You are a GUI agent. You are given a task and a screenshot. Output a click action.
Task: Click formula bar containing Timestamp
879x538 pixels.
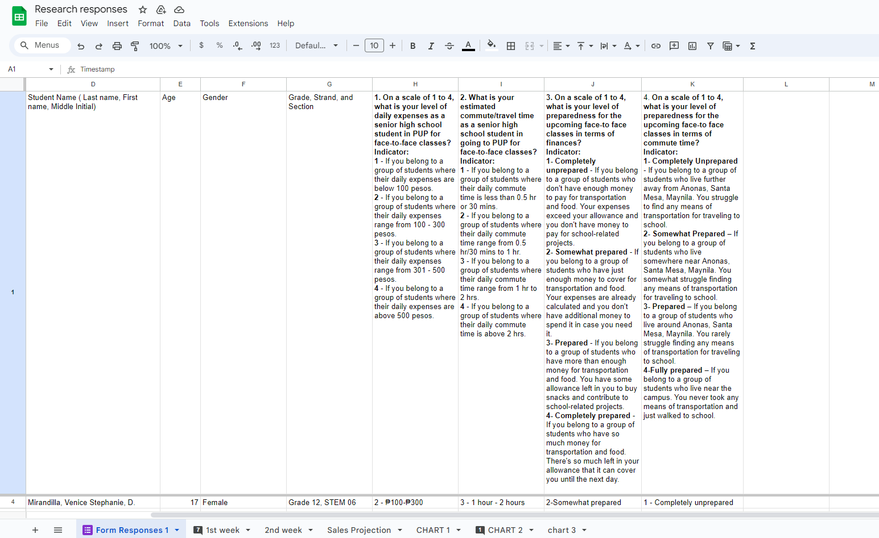coord(478,69)
